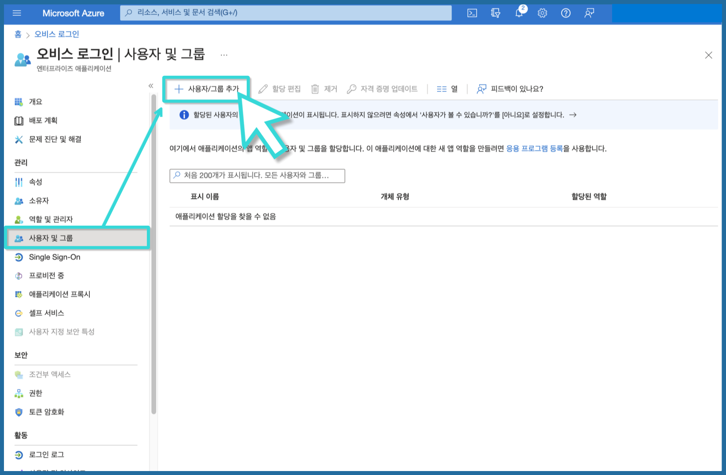Open directory and subscription filter icon
The width and height of the screenshot is (726, 475).
pos(496,13)
